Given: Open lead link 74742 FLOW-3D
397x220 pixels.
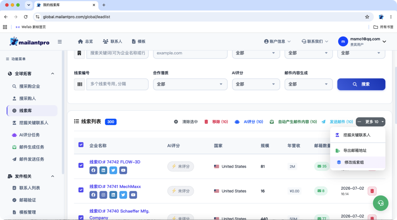Looking at the screenshot, I should 115,162.
